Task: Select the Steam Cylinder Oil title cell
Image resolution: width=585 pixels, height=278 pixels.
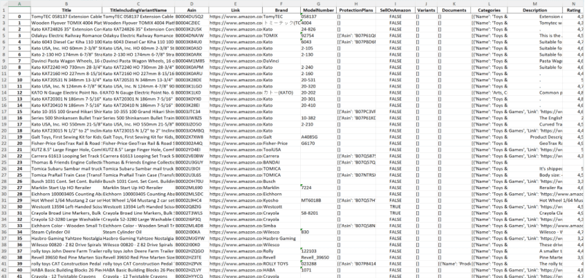Action: click(66, 232)
